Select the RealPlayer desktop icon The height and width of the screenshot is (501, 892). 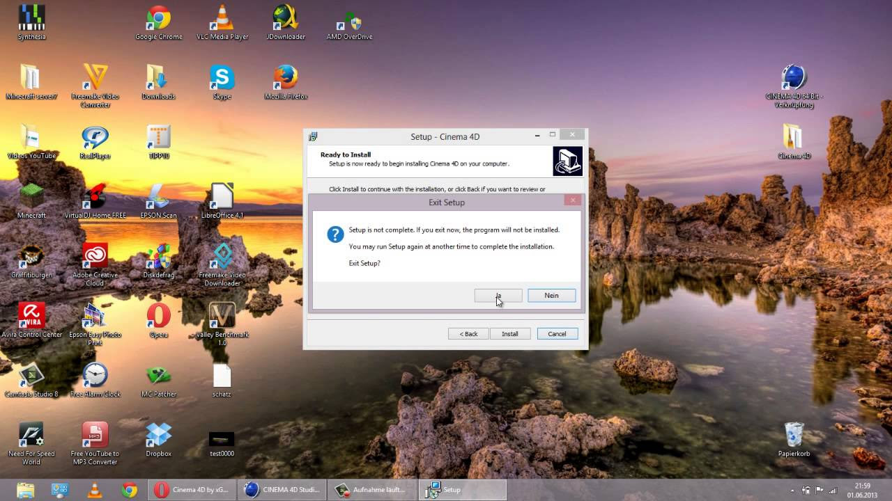(95, 142)
